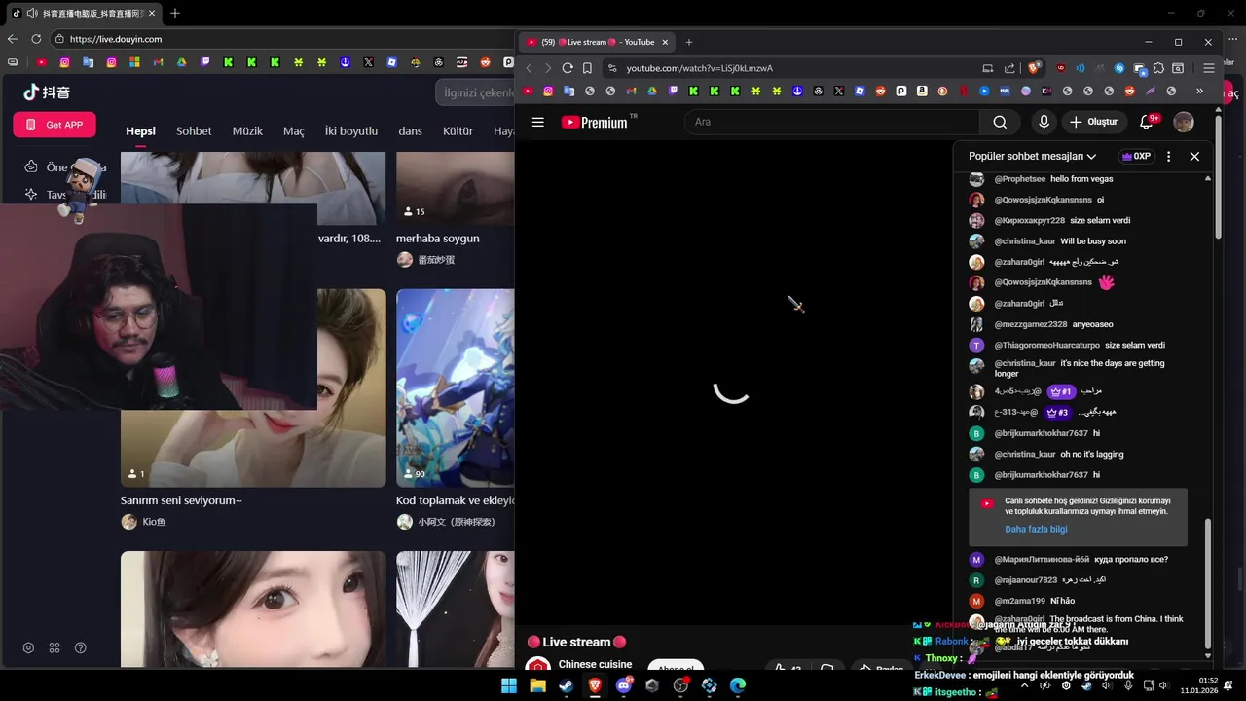Reload the Douyin page
Viewport: 1246px width, 701px height.
point(36,39)
